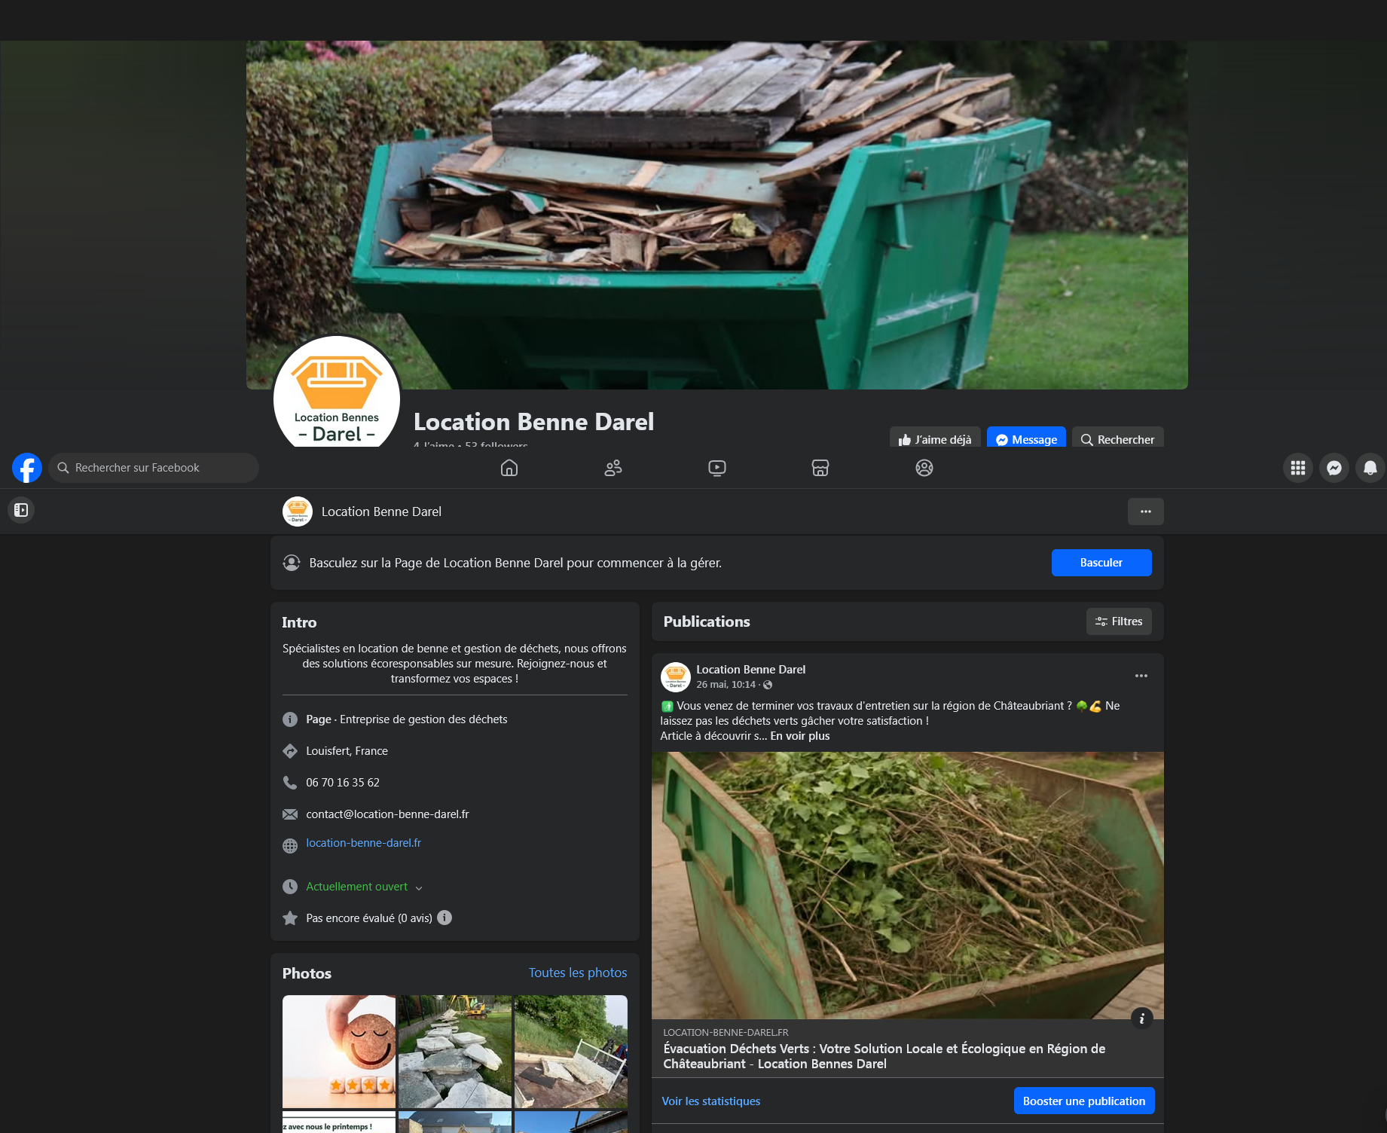Click the Facebook logo icon
The height and width of the screenshot is (1133, 1387).
click(x=27, y=468)
